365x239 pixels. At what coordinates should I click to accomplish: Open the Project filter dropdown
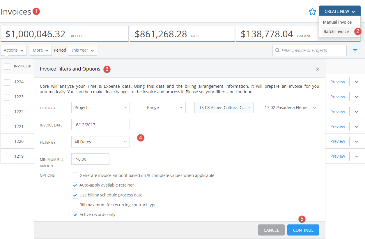100,107
